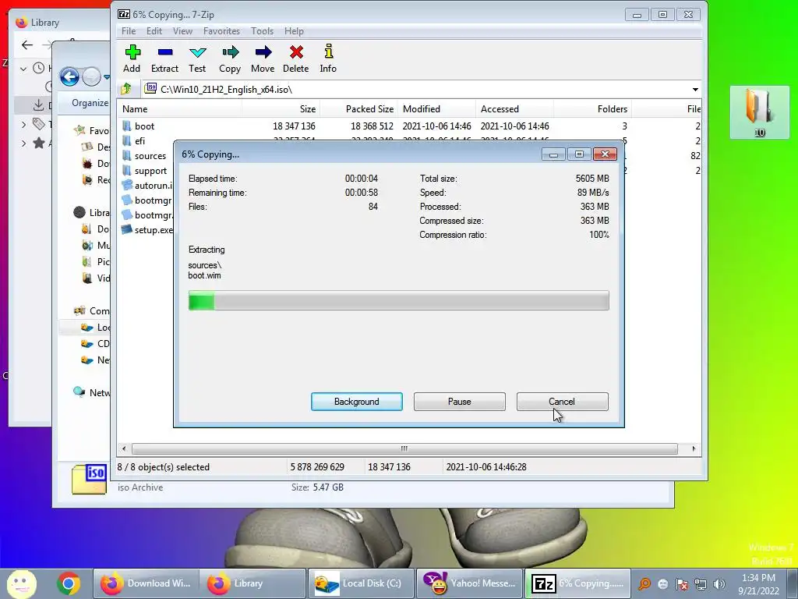
Task: Open the address bar path dropdown arrow
Action: click(695, 90)
